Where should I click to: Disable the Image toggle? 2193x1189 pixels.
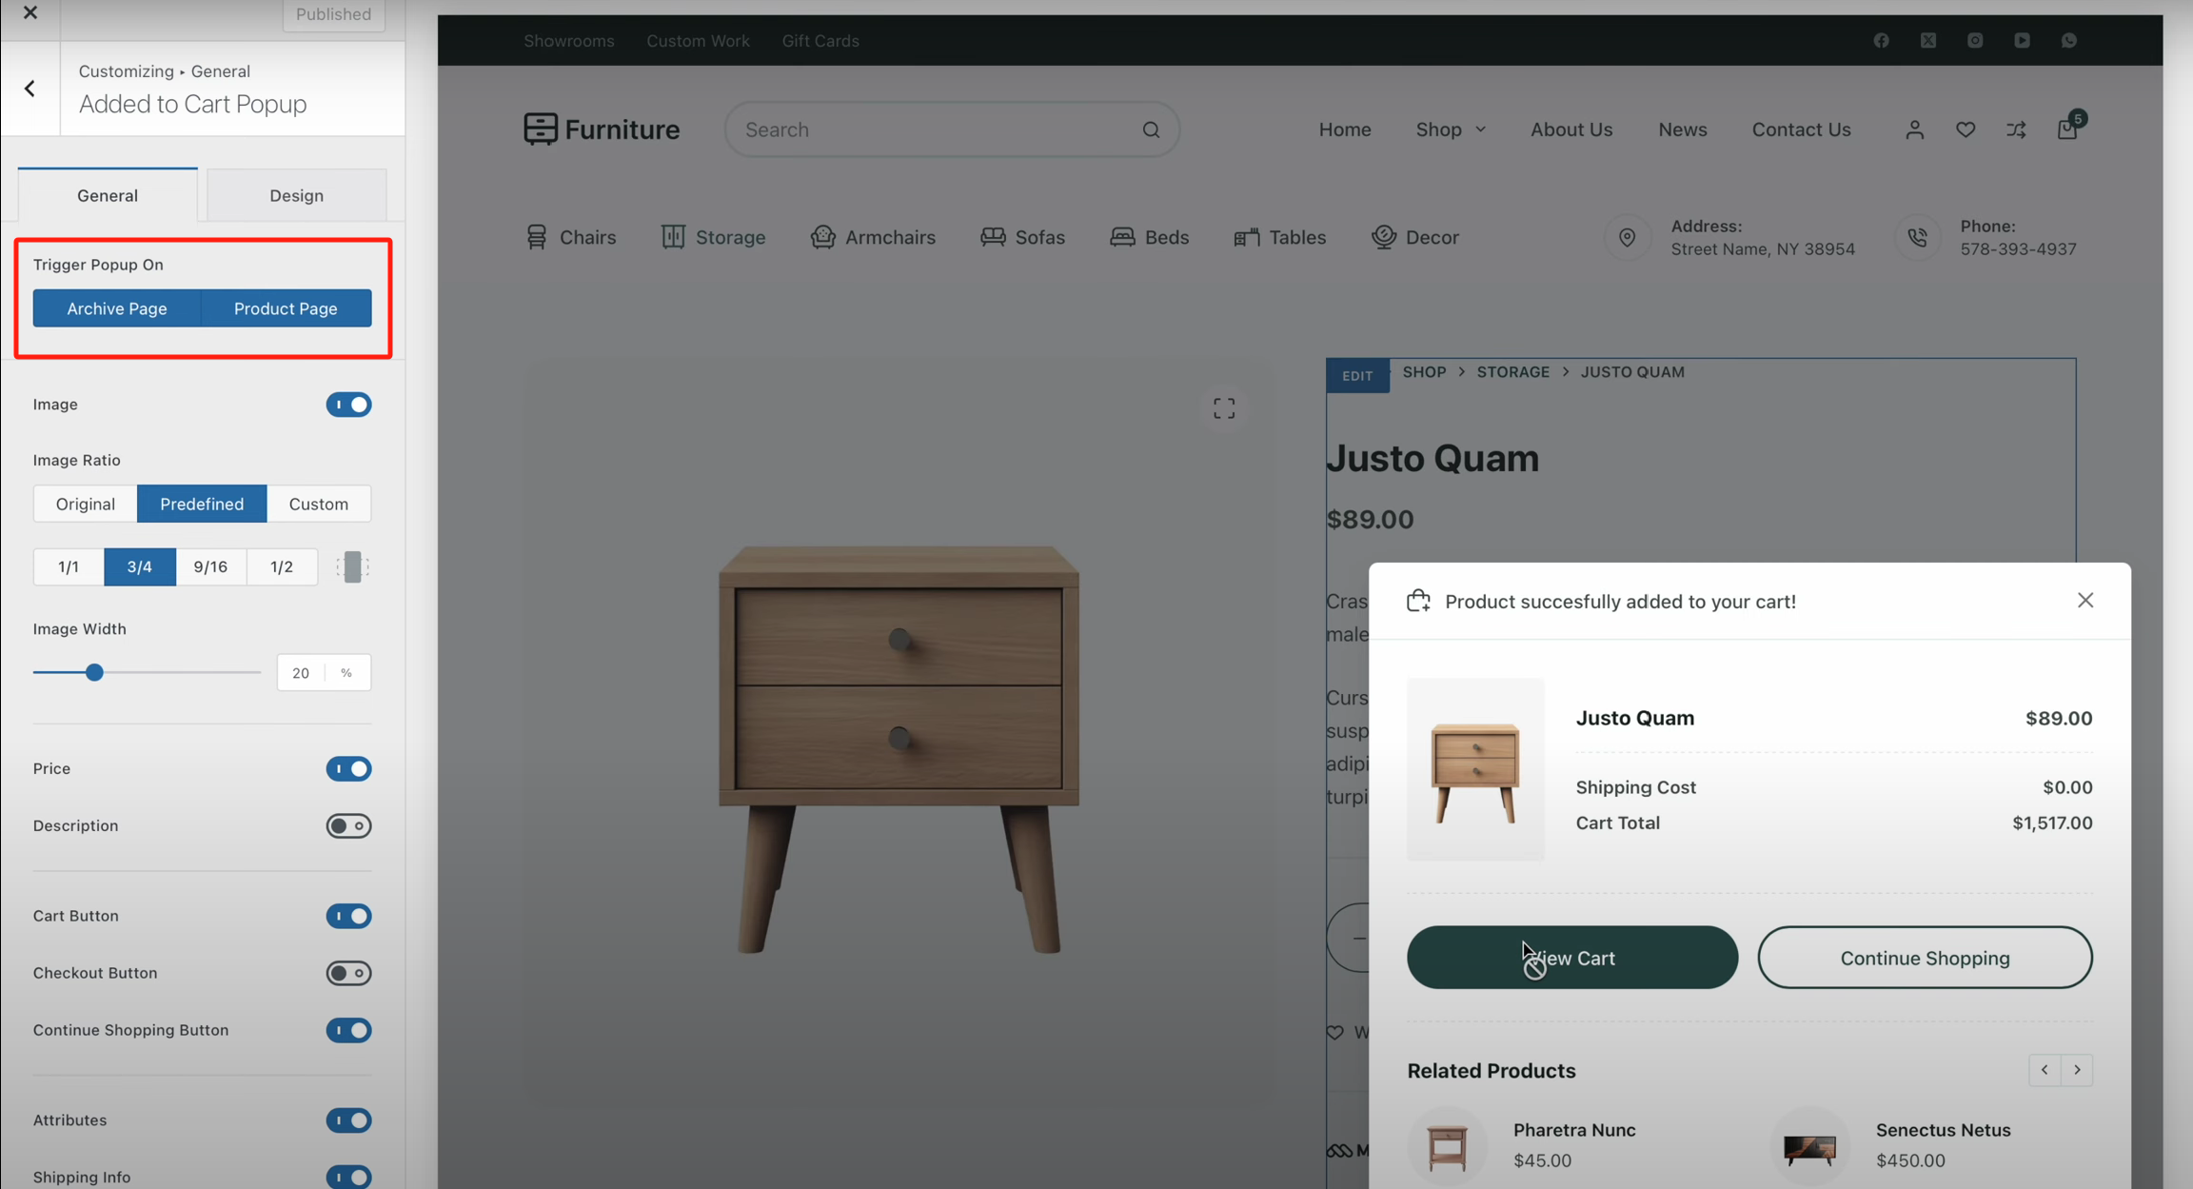(x=348, y=405)
